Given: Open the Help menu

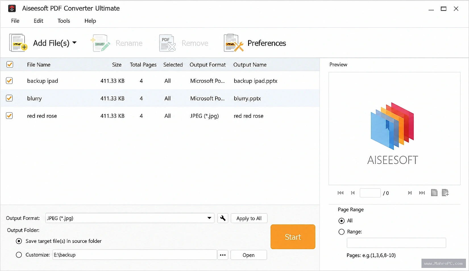Looking at the screenshot, I should point(90,21).
